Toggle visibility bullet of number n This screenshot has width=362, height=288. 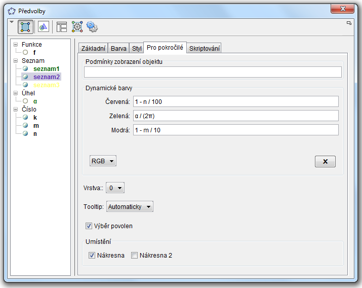tap(25, 133)
